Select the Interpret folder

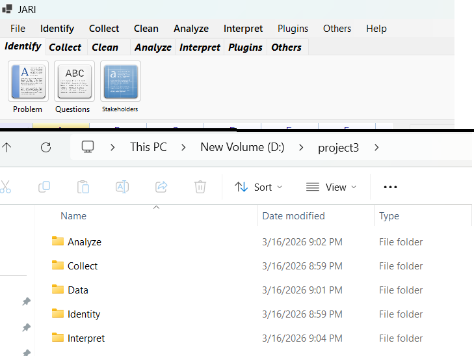point(86,338)
